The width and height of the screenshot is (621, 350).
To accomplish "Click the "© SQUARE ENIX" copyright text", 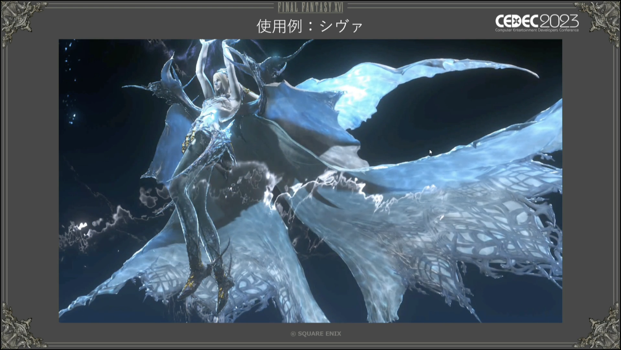I will [x=316, y=334].
